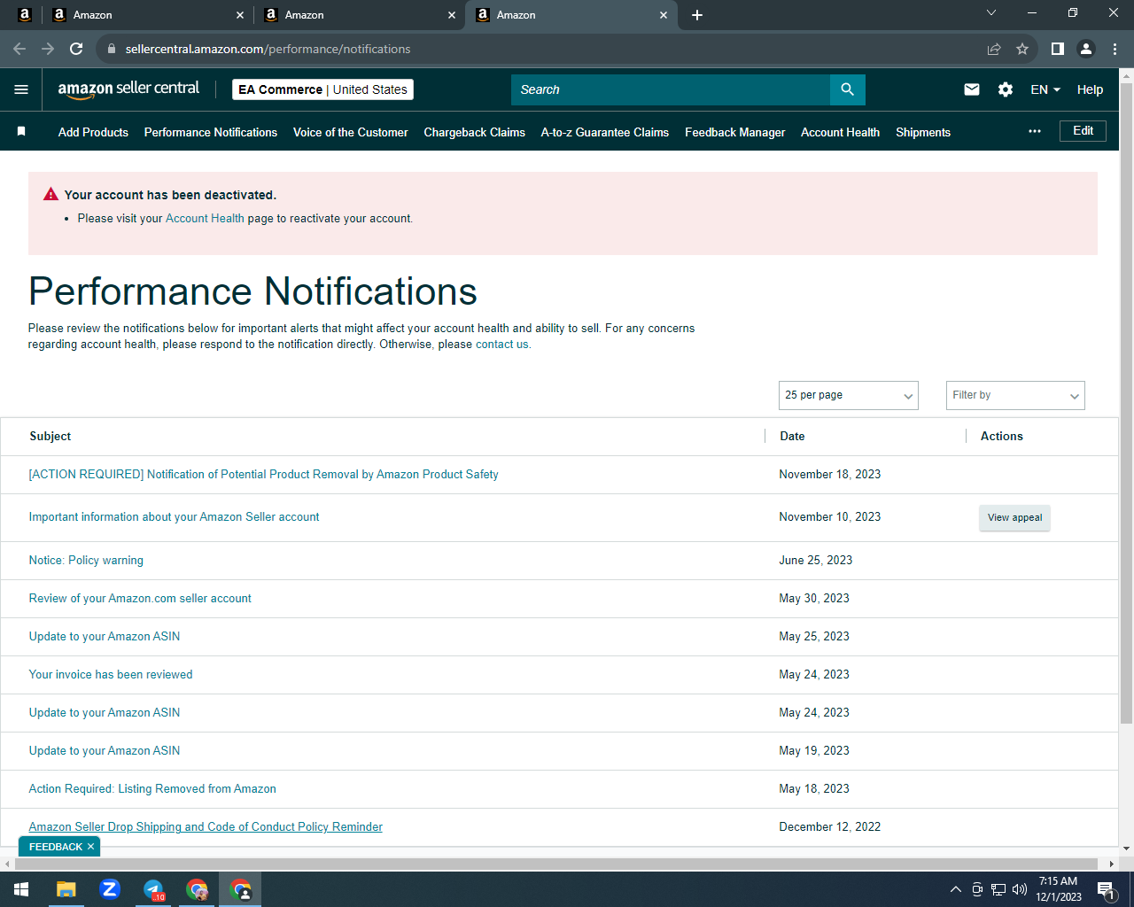Open Shipments in the nav bar

pos(923,132)
